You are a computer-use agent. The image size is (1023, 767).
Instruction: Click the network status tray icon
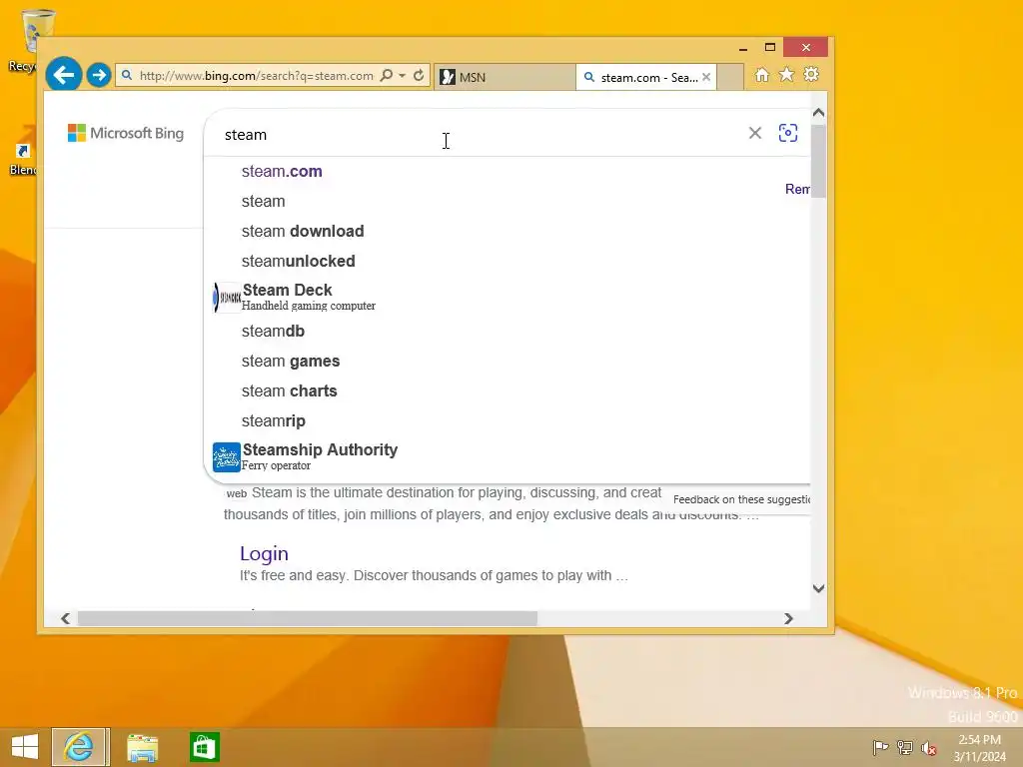905,747
